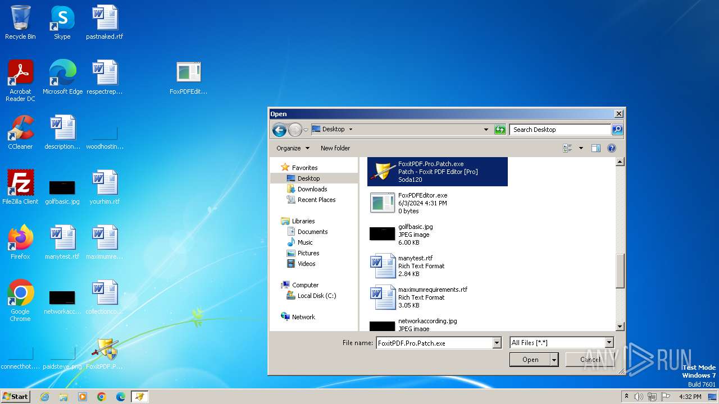This screenshot has height=404, width=719.
Task: Expand the File name combo box
Action: (x=497, y=343)
